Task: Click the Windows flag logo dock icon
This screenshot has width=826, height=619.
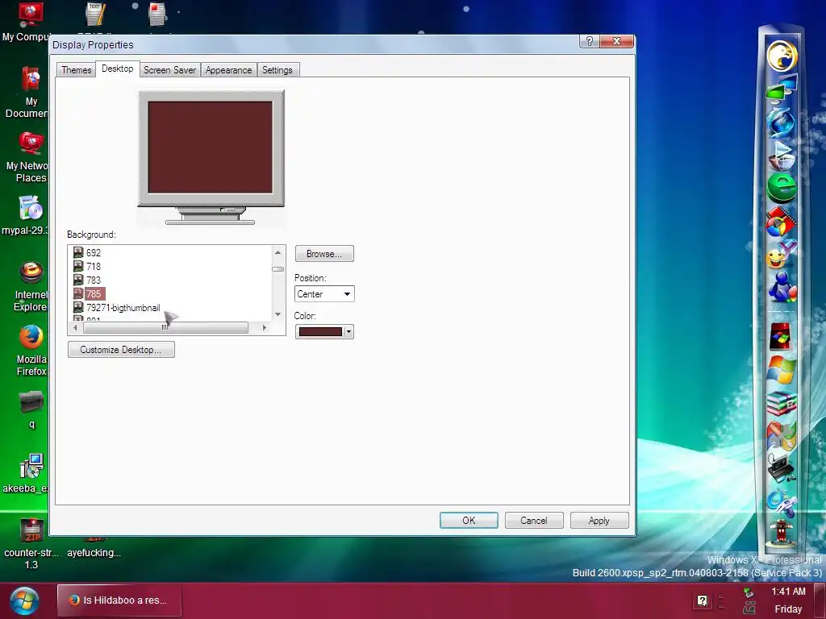Action: (x=781, y=370)
